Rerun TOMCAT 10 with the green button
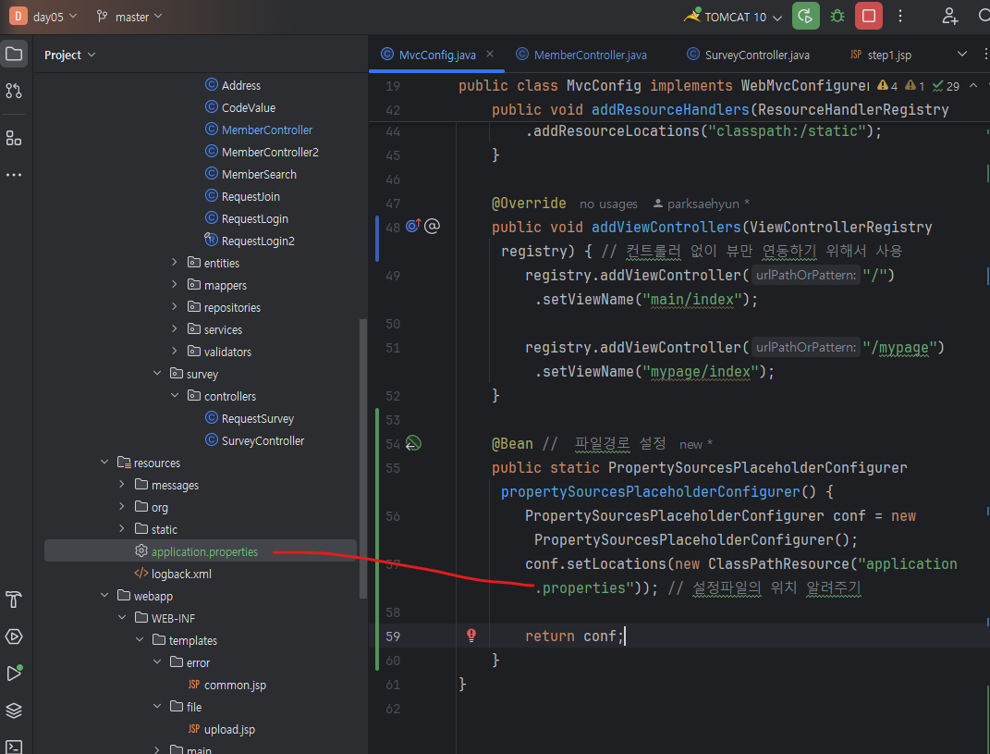 point(806,17)
